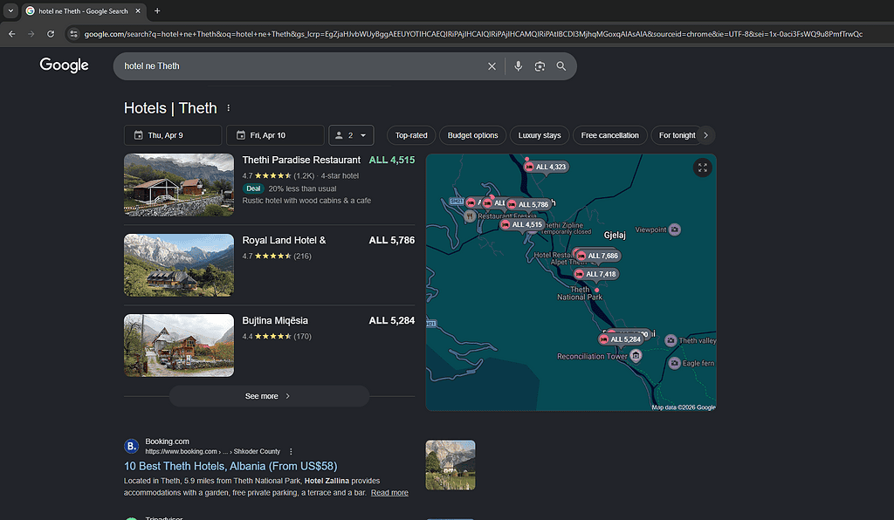Select ALL 7,418 map pin
This screenshot has width=894, height=520.
[x=595, y=274]
